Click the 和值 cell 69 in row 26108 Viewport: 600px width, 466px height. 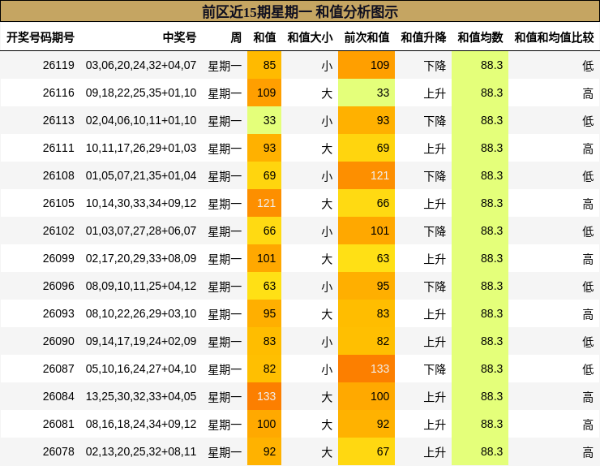[x=264, y=175]
